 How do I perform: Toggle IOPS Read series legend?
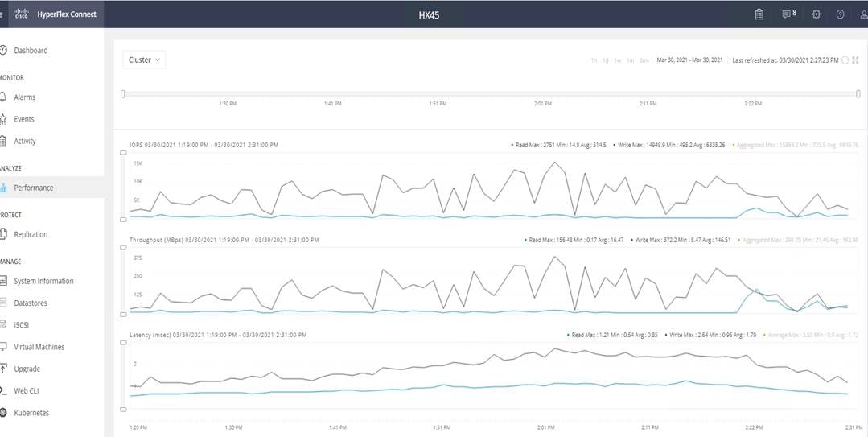click(558, 145)
